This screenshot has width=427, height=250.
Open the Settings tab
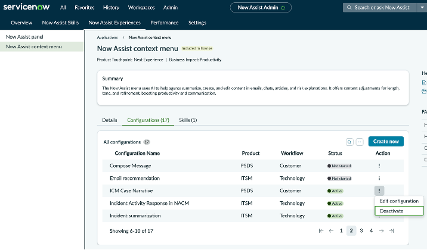(x=197, y=23)
